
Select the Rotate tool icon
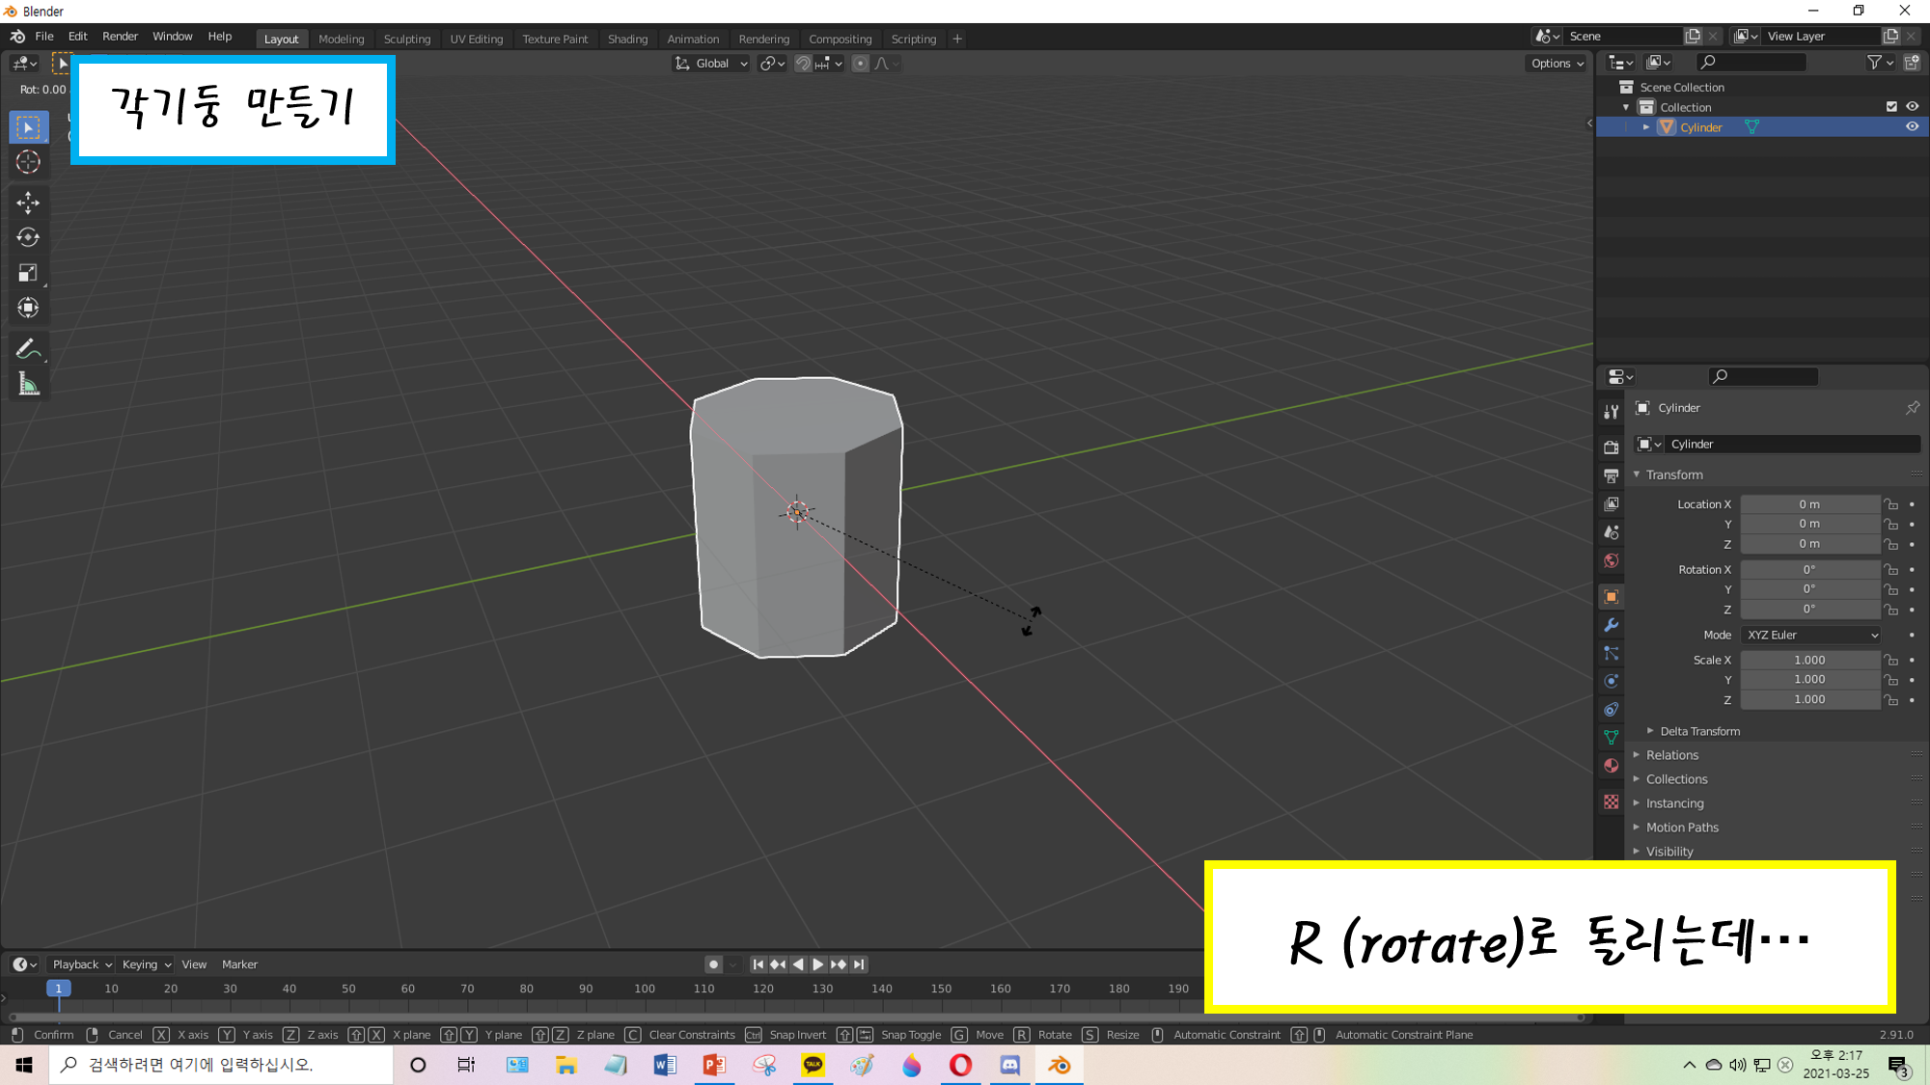[x=28, y=237]
